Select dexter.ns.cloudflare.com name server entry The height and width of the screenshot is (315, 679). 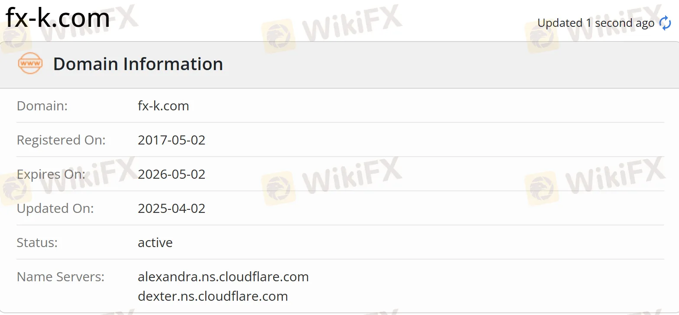click(x=213, y=296)
